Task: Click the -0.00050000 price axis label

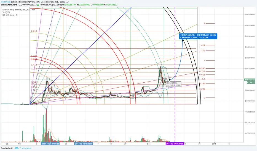Action: coord(250,112)
